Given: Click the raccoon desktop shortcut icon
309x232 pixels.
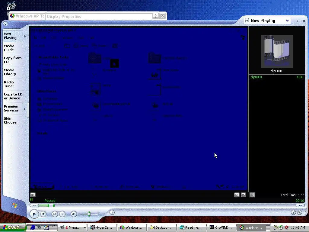Looking at the screenshot, I should [x=11, y=5].
